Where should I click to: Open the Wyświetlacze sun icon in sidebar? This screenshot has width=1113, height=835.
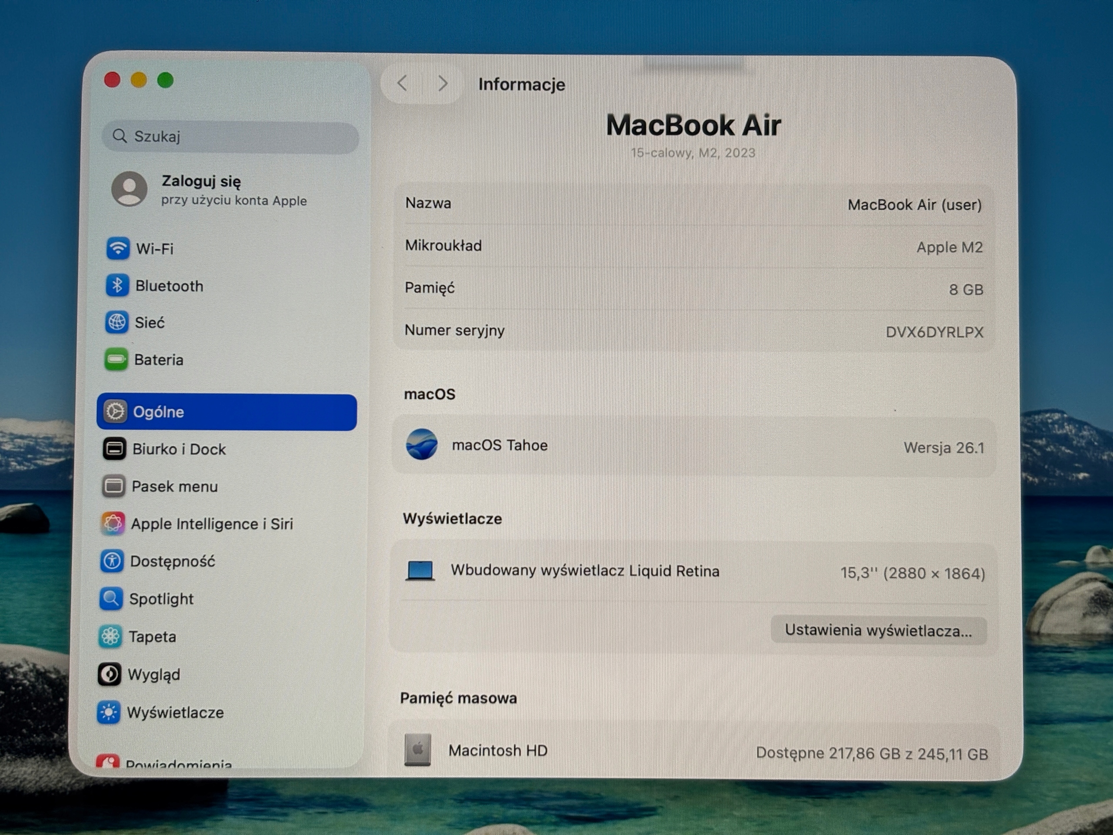pos(109,712)
